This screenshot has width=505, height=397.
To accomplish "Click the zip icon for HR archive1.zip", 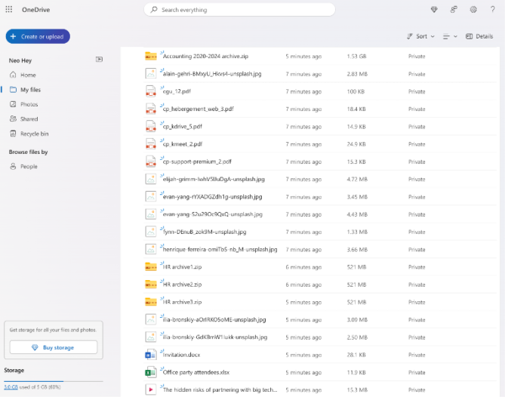I will tap(151, 267).
